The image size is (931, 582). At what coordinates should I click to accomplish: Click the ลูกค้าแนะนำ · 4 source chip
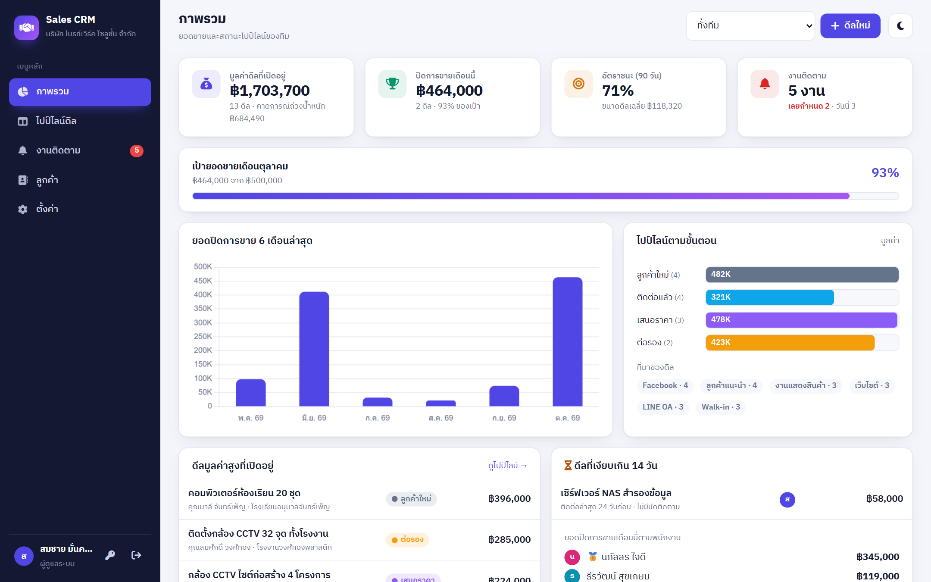point(731,385)
